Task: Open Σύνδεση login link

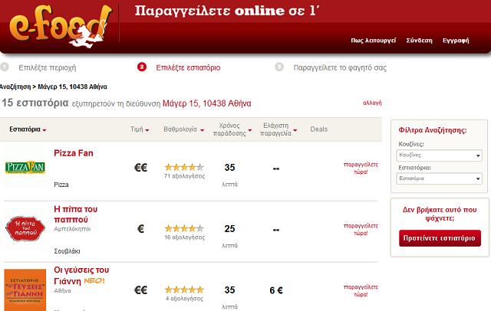Action: [419, 41]
